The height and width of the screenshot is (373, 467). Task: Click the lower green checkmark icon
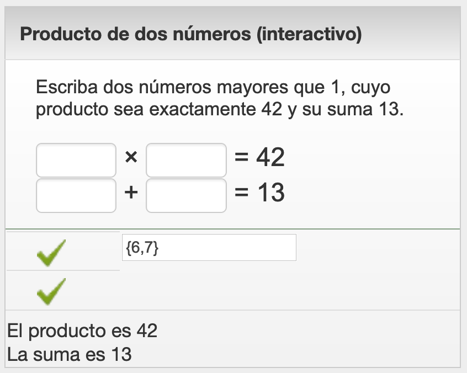[x=51, y=290]
